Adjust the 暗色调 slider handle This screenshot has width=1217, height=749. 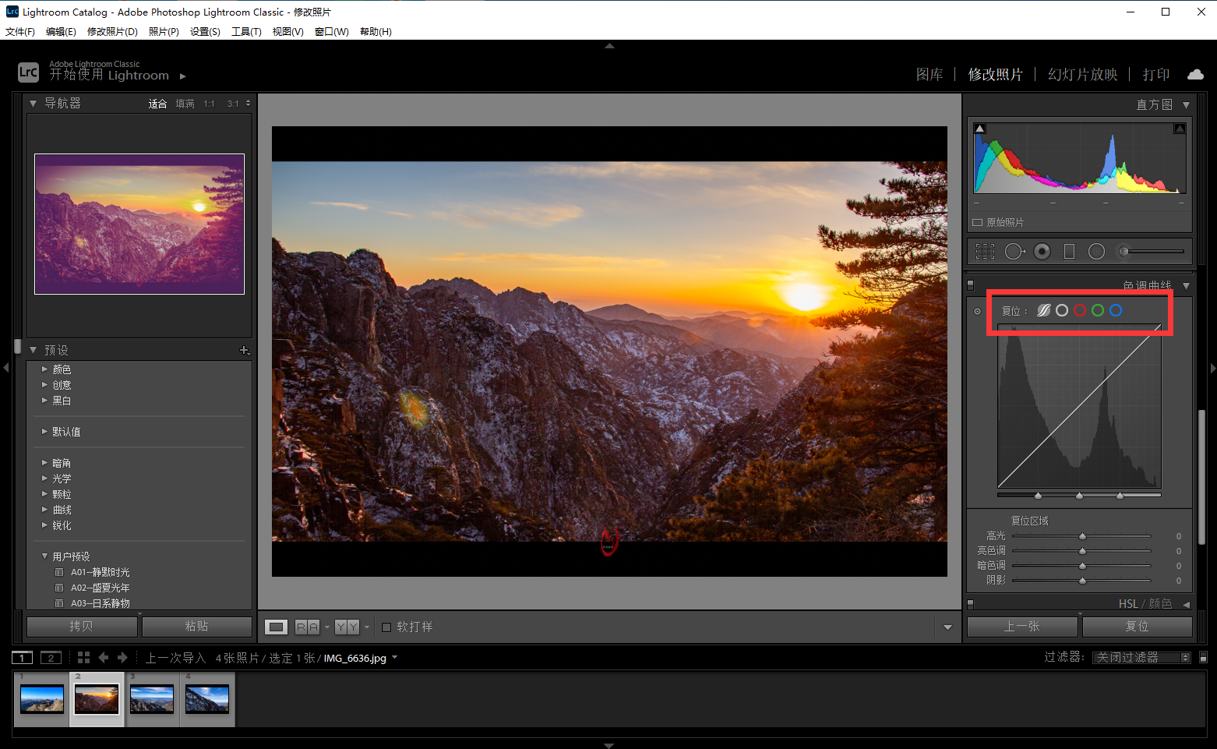(x=1082, y=566)
